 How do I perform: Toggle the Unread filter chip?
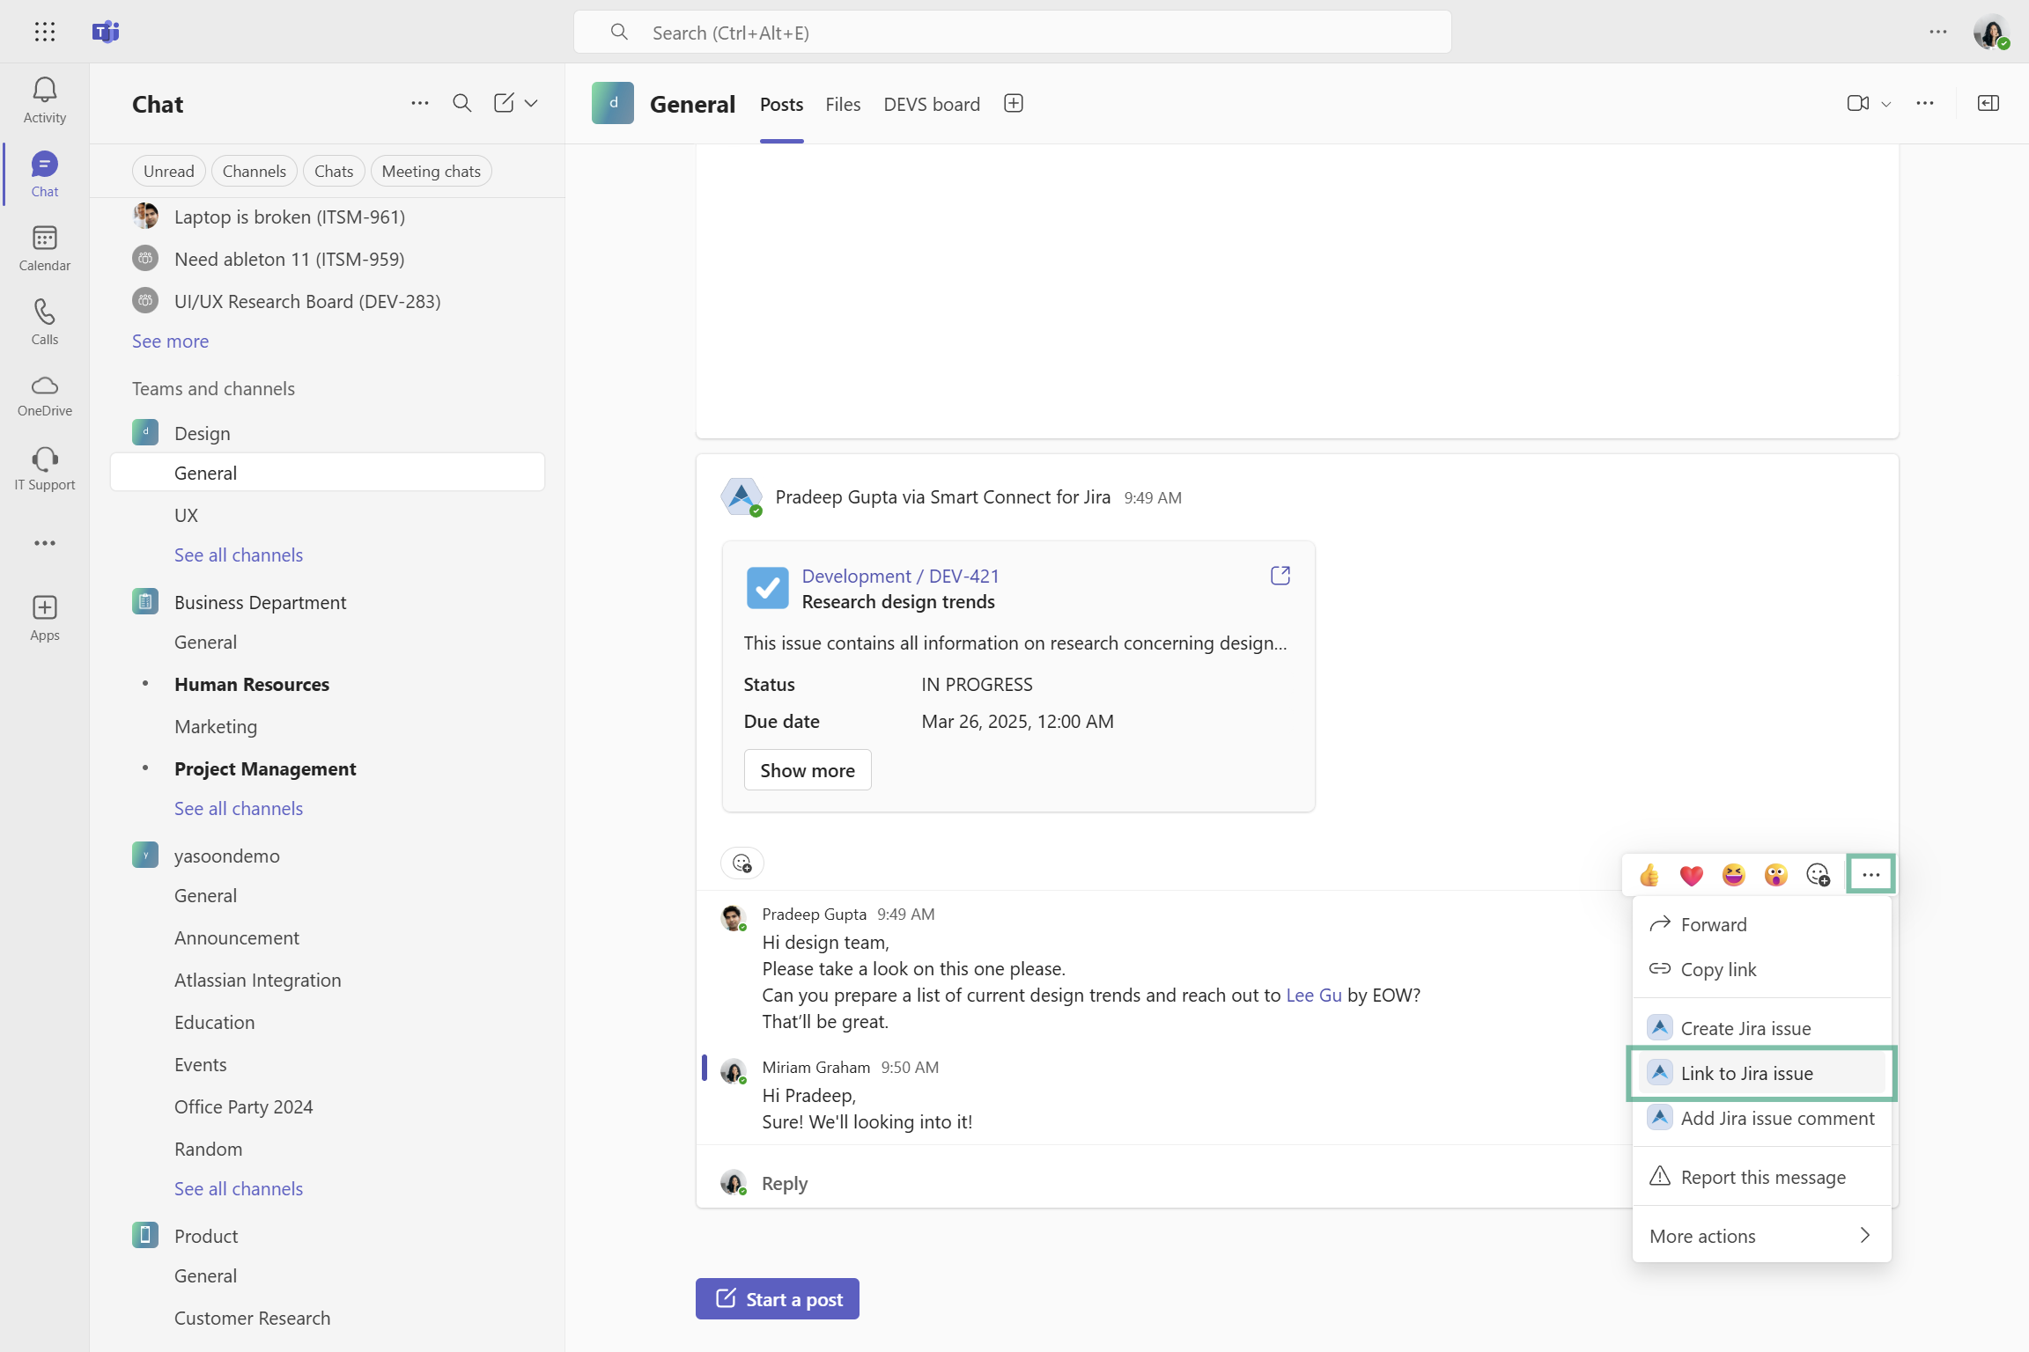(x=168, y=171)
